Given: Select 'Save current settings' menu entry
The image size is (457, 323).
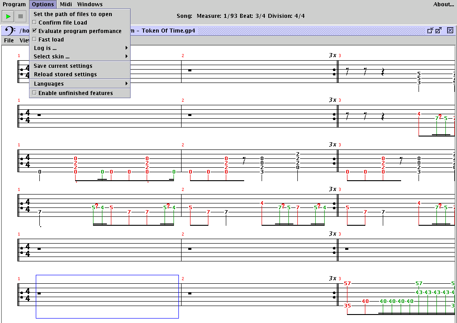Looking at the screenshot, I should 63,66.
